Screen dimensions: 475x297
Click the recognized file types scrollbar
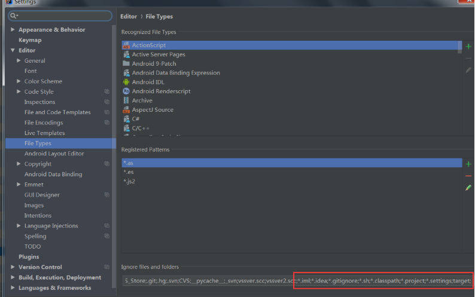tap(460, 47)
